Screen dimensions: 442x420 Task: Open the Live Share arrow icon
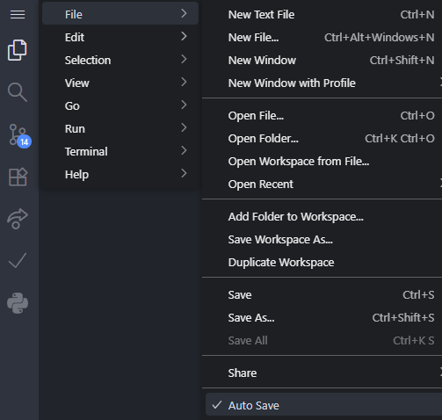[x=18, y=219]
